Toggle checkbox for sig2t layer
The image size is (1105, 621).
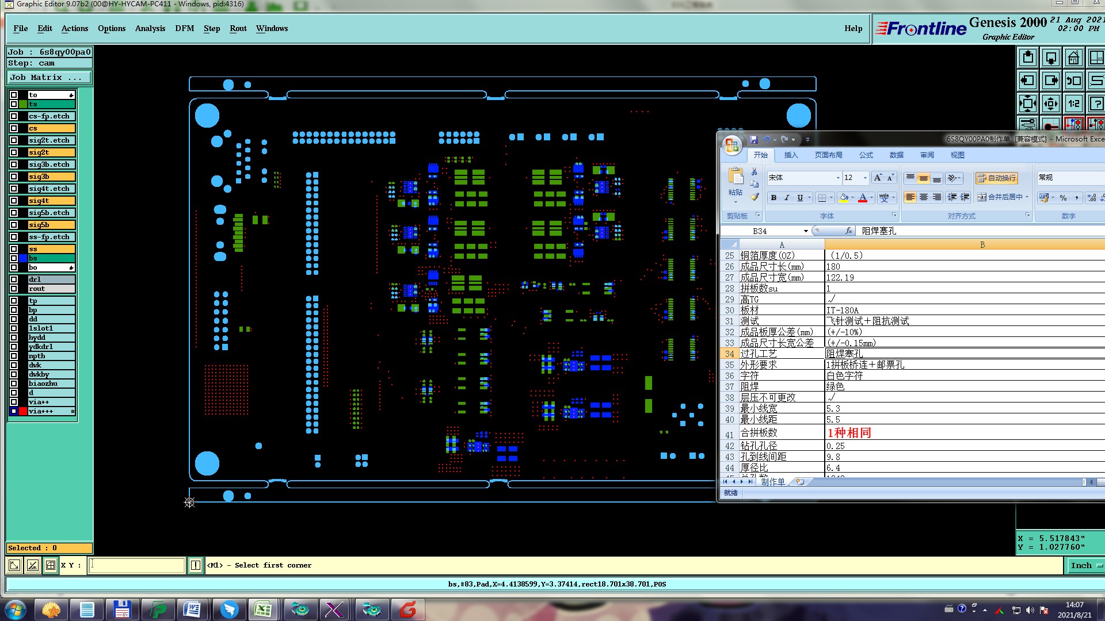(x=14, y=152)
